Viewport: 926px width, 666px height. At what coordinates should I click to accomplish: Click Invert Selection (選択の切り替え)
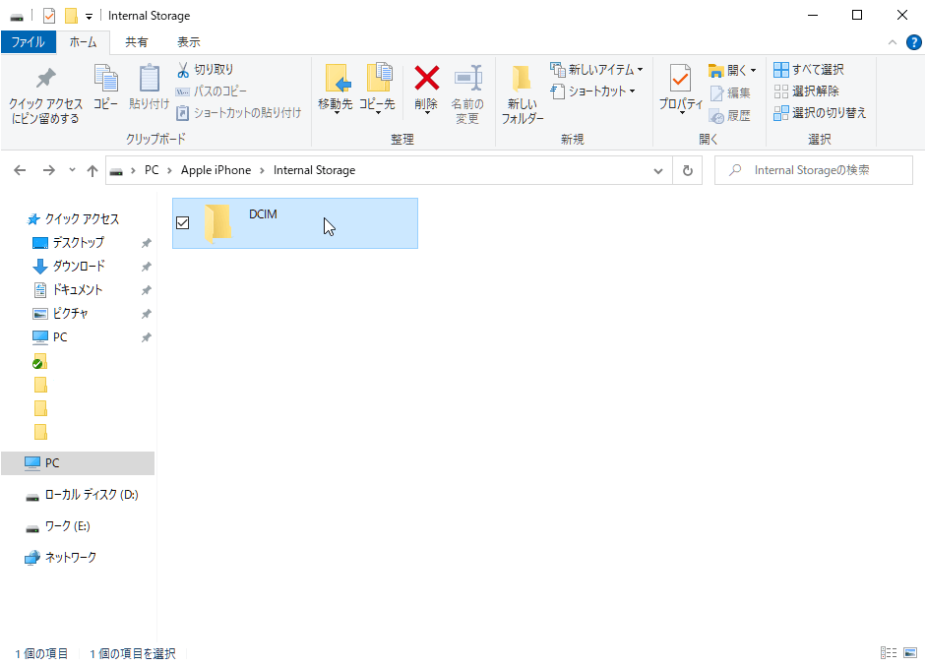click(x=819, y=113)
